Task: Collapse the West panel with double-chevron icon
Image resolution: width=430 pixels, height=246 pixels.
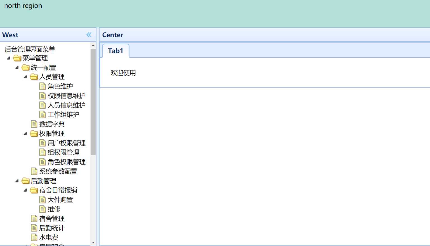Action: [x=89, y=35]
